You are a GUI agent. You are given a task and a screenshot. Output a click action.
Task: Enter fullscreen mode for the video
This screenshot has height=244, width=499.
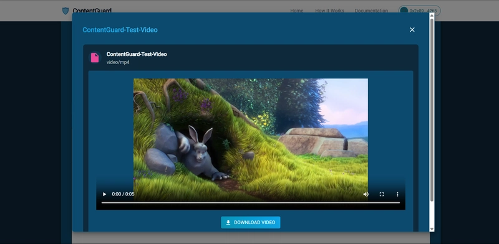coord(382,194)
